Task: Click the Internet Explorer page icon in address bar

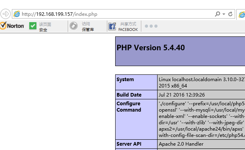Action: pyautogui.click(x=17, y=14)
